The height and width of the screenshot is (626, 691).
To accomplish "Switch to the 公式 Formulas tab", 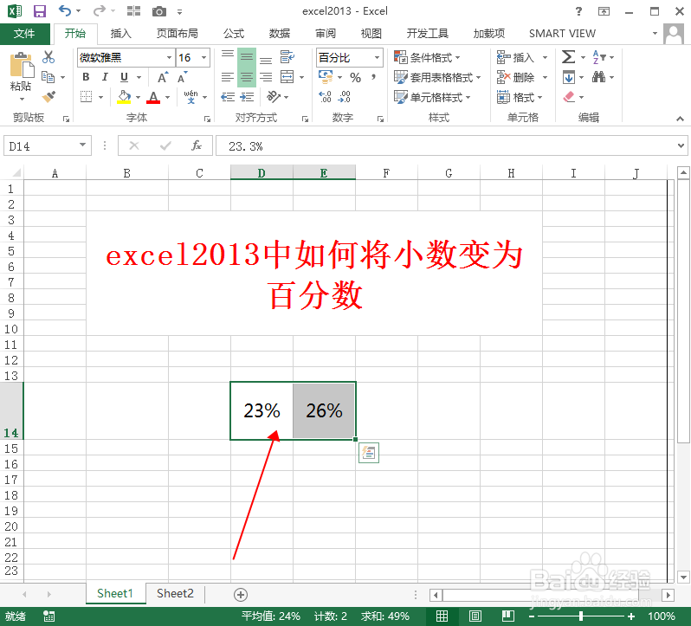I will pyautogui.click(x=234, y=34).
